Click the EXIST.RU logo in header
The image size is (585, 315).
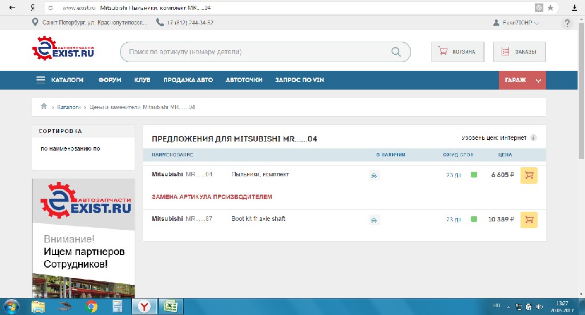(63, 49)
